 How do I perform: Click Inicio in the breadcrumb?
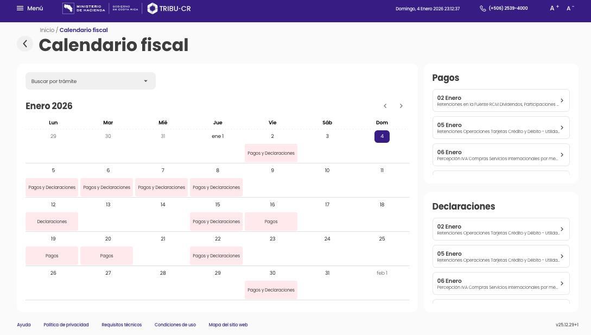tap(47, 30)
